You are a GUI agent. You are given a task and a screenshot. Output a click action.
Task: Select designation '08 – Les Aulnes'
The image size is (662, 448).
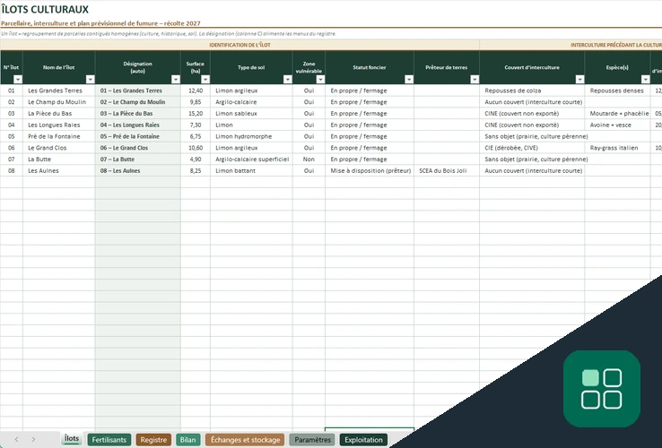(138, 170)
